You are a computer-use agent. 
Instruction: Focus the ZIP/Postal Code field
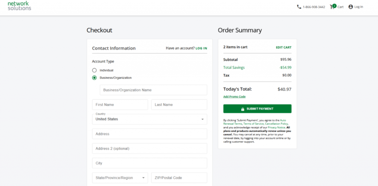click(179, 178)
